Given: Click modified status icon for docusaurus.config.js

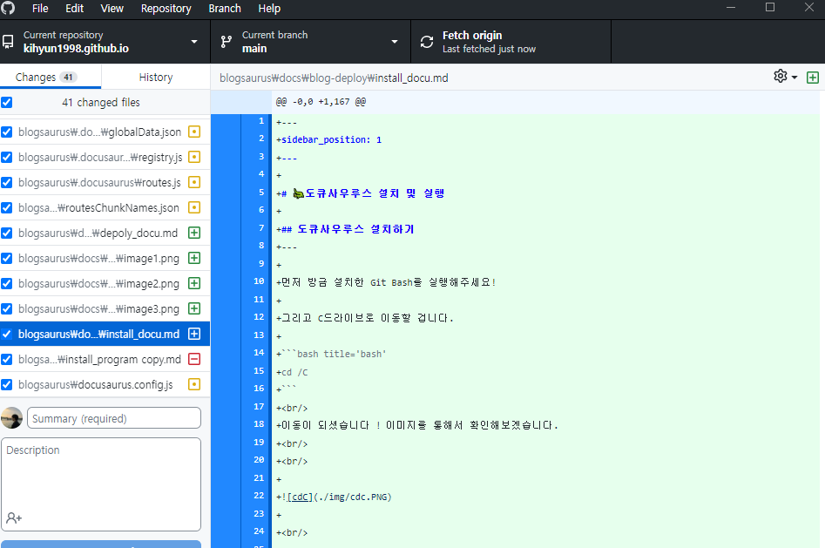Looking at the screenshot, I should coord(194,384).
